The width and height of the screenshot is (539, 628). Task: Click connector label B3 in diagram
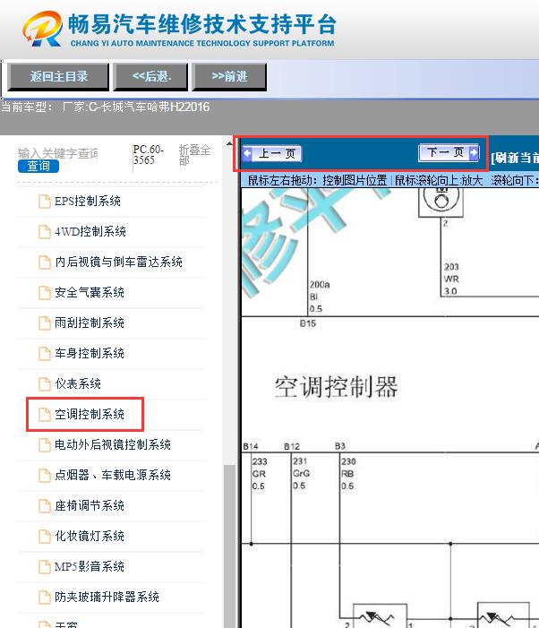click(x=340, y=446)
